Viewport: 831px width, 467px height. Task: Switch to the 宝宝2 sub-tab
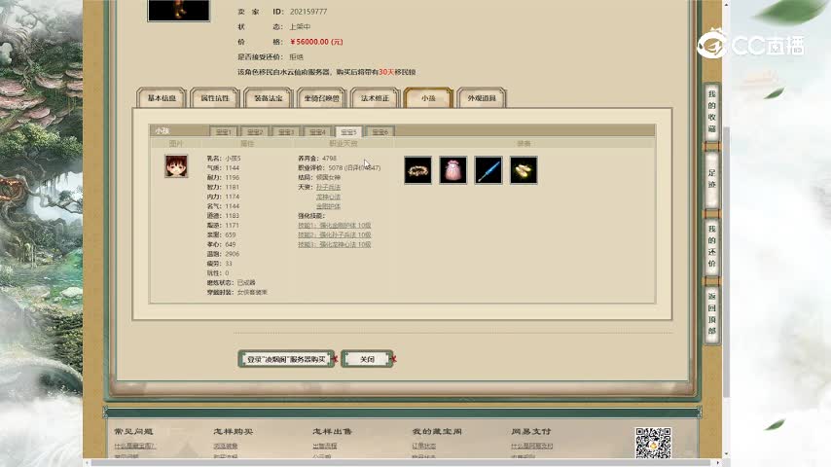tap(255, 132)
